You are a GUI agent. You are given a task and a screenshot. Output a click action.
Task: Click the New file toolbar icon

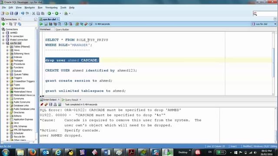(3, 13)
